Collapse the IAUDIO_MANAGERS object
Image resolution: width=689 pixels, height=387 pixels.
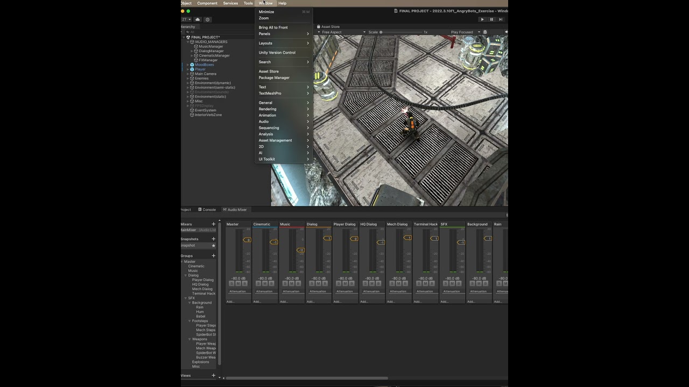188,42
